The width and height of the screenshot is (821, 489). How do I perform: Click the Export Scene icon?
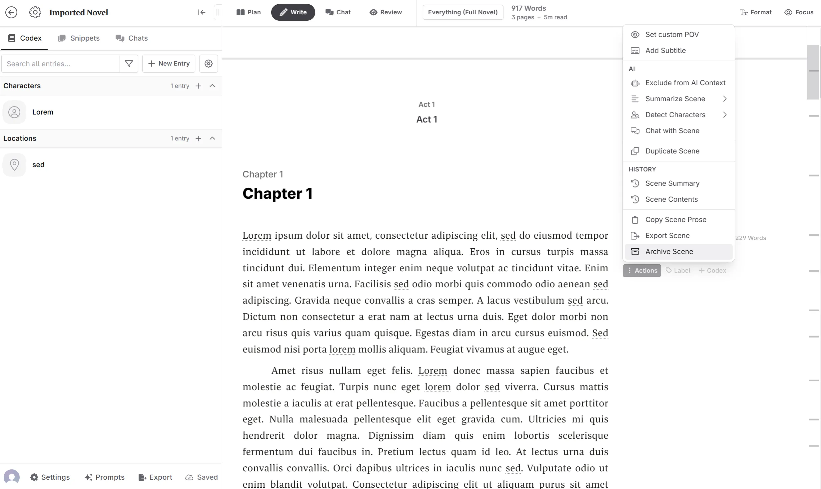[635, 235]
